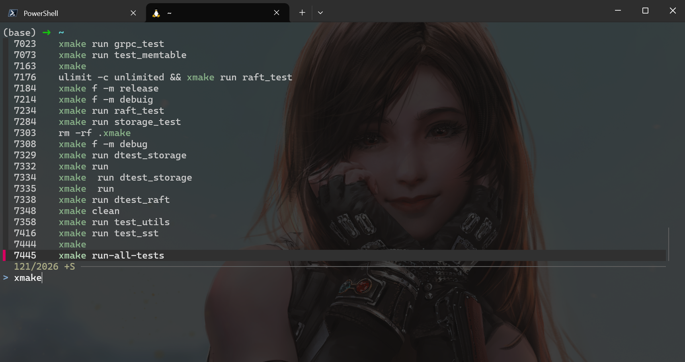This screenshot has width=685, height=362.
Task: Select entry 7334 dtest_storage
Action: point(103,177)
